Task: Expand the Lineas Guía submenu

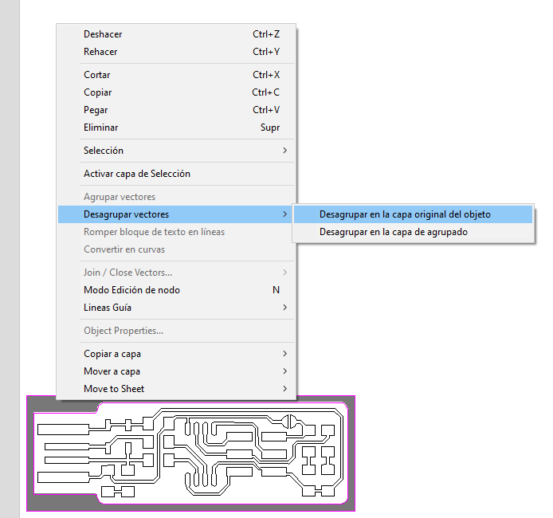Action: pos(176,308)
